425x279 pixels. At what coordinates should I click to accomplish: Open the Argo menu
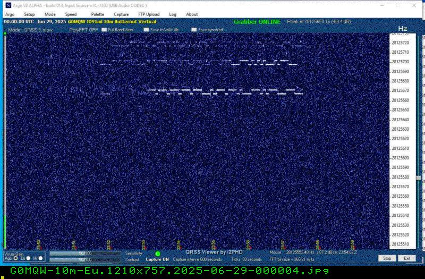(10, 14)
